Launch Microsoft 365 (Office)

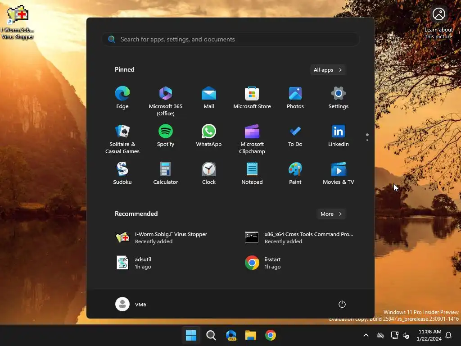point(166,101)
